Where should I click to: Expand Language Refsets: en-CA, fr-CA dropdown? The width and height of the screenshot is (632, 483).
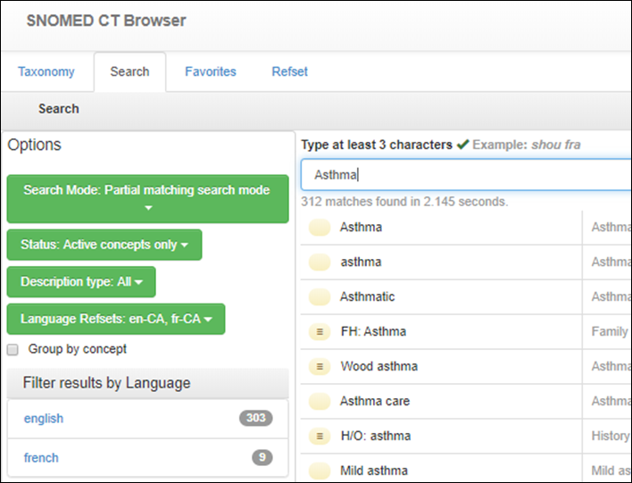point(116,319)
